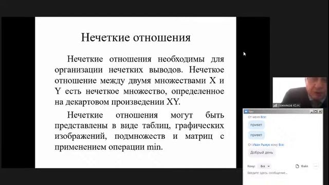Click the words графических изображений on slide
This screenshot has height=185, width=329.
[139, 131]
